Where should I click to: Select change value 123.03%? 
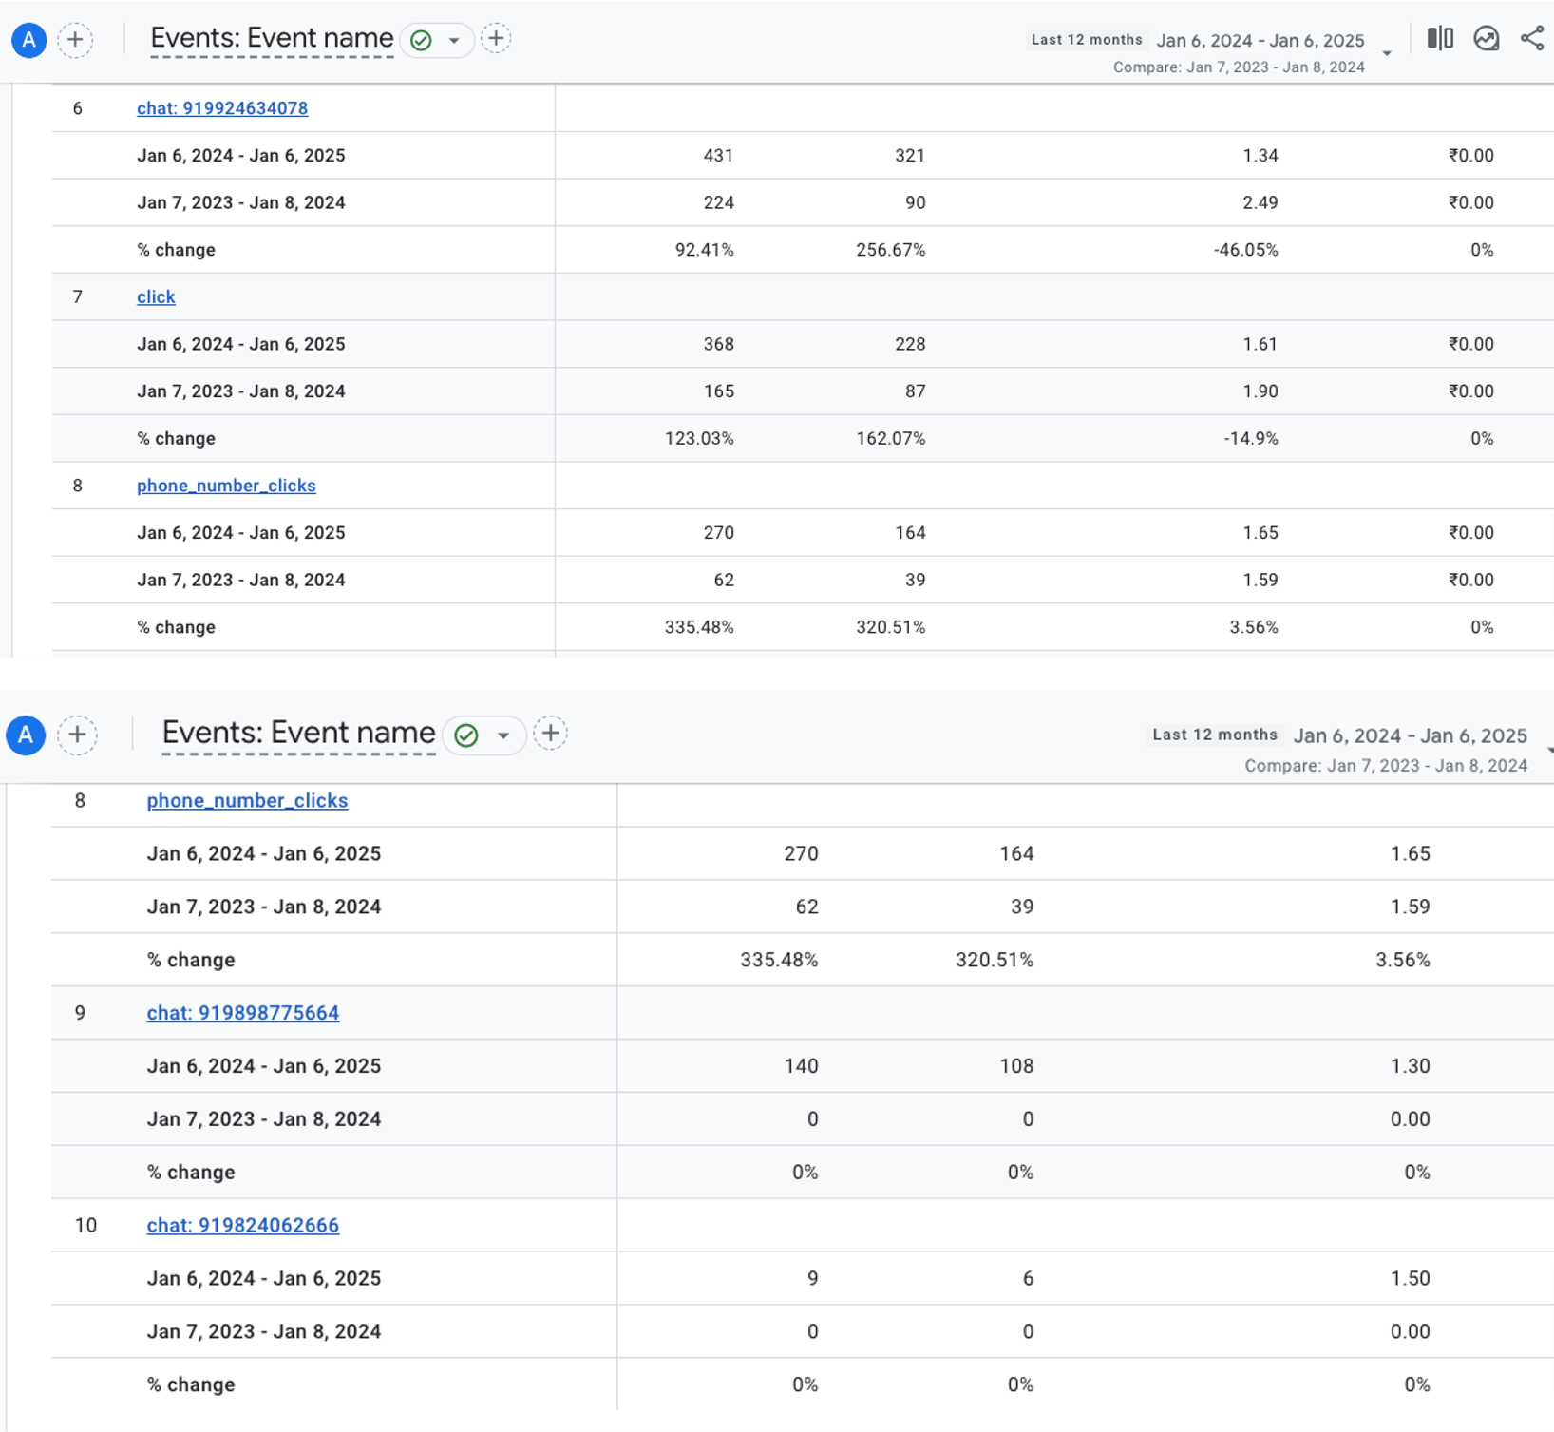tap(699, 438)
